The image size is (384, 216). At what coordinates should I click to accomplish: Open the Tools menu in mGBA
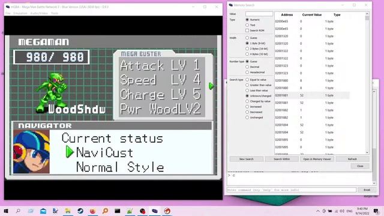[x=55, y=13]
